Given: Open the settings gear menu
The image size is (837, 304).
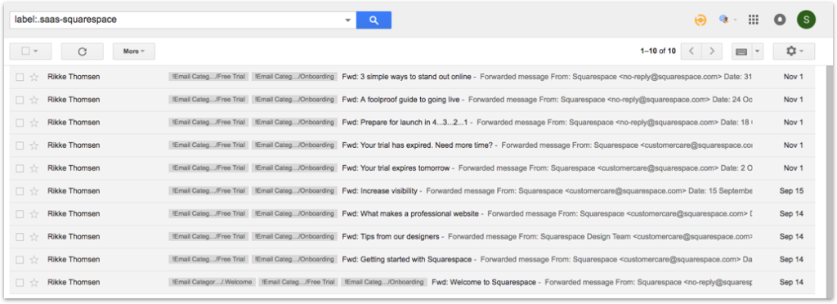Looking at the screenshot, I should tap(794, 51).
